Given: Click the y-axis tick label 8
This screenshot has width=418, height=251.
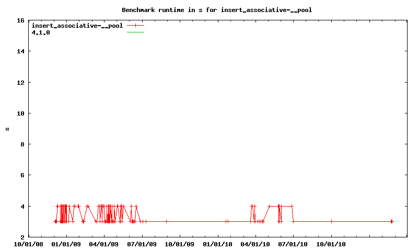Looking at the screenshot, I should [x=22, y=144].
